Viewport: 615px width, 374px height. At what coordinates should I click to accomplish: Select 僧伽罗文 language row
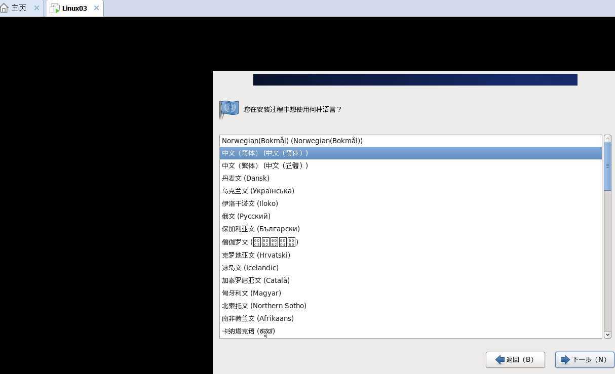[x=411, y=242]
